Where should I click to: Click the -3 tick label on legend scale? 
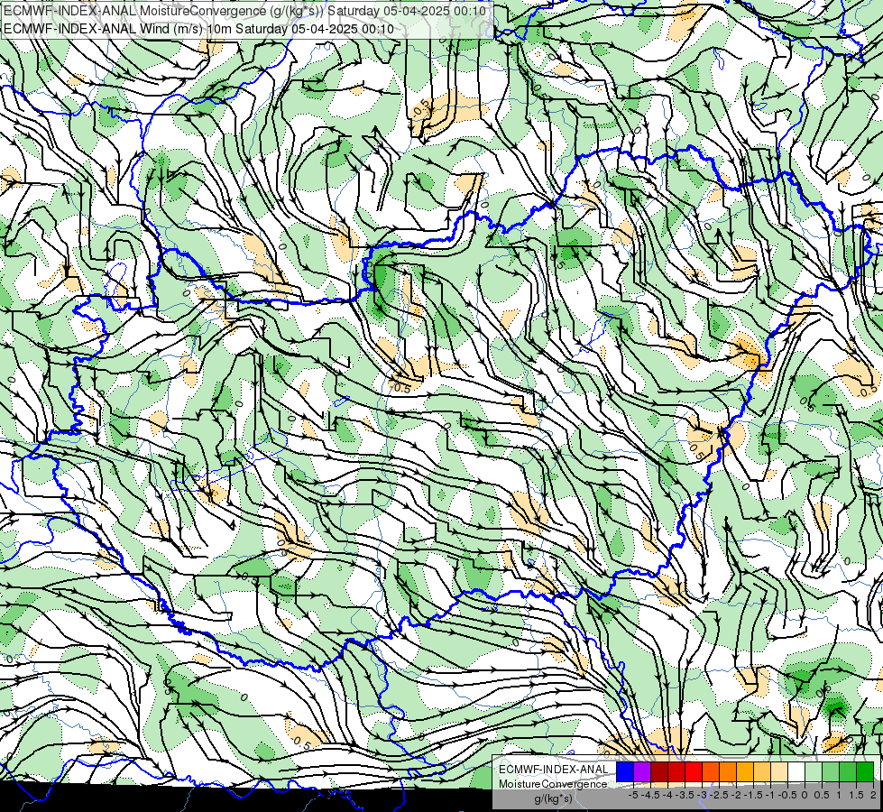(702, 795)
